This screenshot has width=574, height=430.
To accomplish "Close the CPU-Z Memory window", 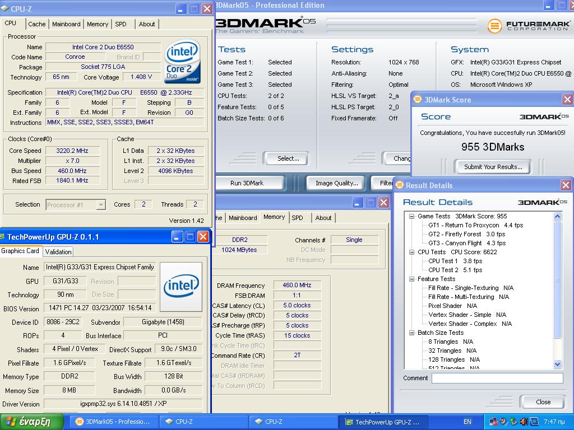I will point(383,202).
